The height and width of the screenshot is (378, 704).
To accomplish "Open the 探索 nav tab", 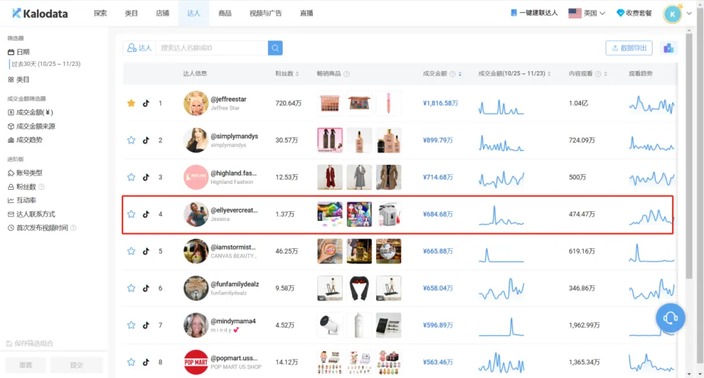I will tap(100, 14).
